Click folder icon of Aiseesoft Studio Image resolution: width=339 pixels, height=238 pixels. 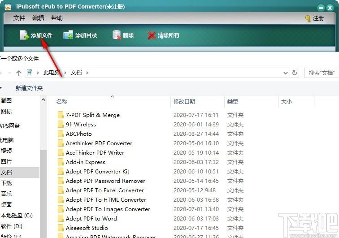pos(61,228)
